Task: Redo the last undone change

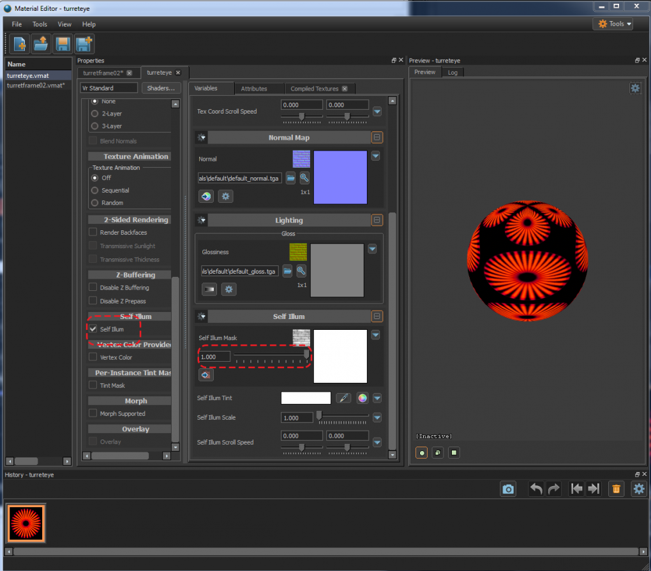Action: pyautogui.click(x=551, y=489)
